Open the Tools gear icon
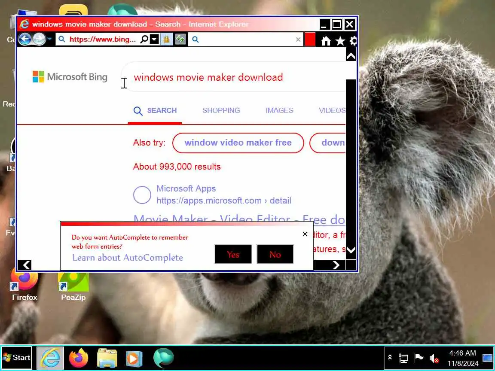Image resolution: width=495 pixels, height=371 pixels. [x=353, y=41]
